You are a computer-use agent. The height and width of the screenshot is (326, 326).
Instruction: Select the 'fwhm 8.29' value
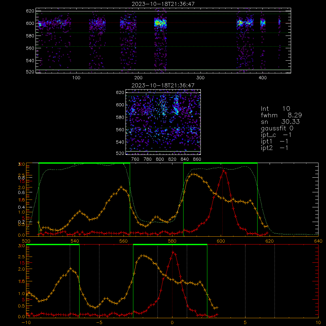click(x=281, y=115)
